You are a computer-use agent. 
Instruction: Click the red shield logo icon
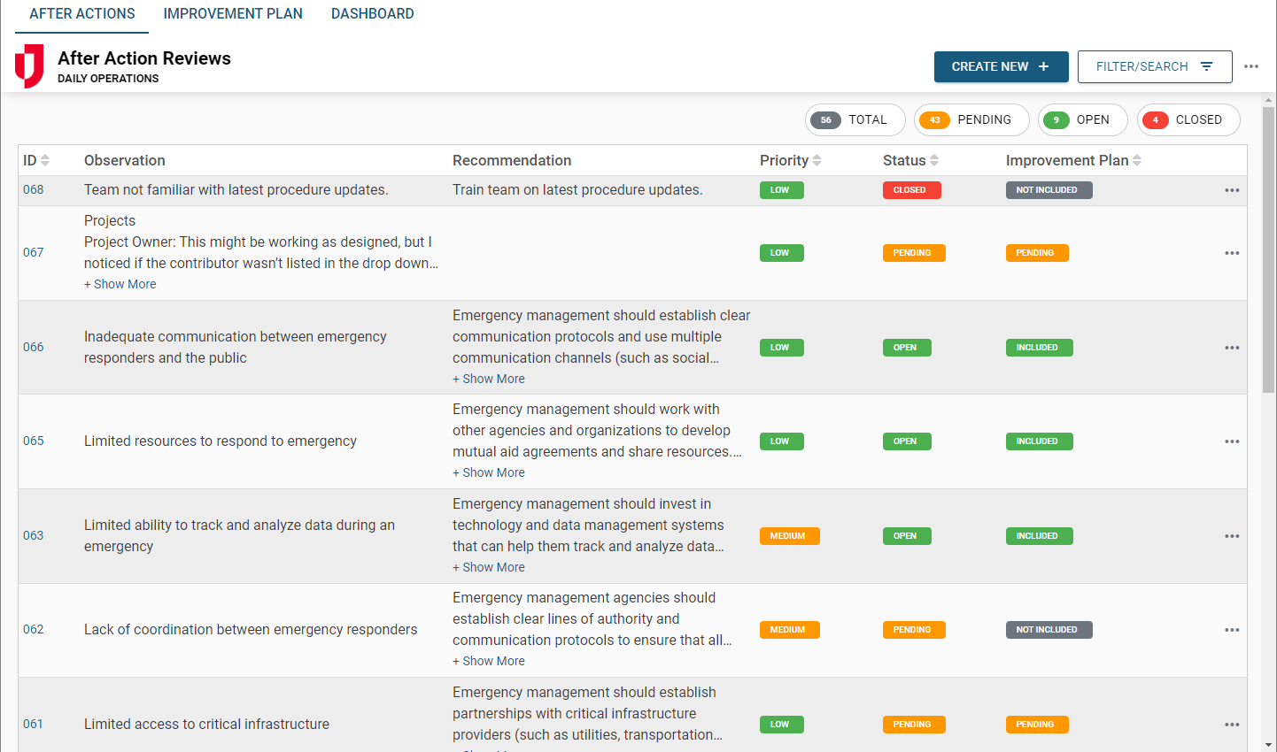pos(27,66)
